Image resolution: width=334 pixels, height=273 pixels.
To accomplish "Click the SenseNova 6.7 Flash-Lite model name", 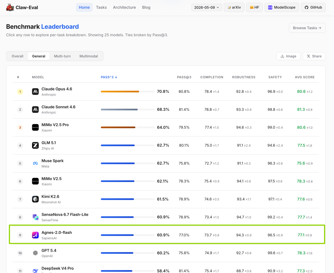I will [65, 215].
